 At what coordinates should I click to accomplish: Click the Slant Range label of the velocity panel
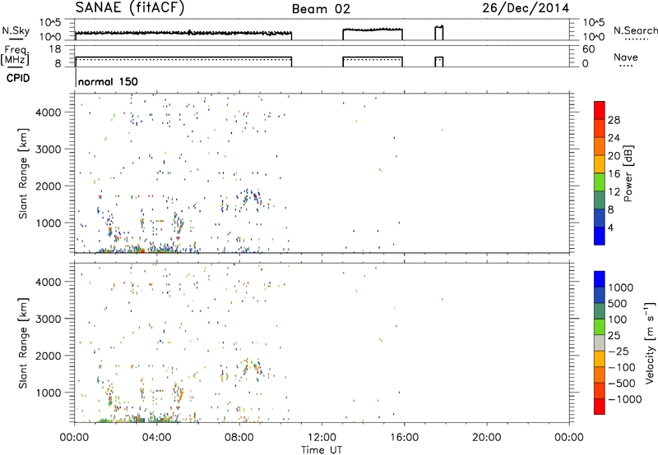point(23,343)
